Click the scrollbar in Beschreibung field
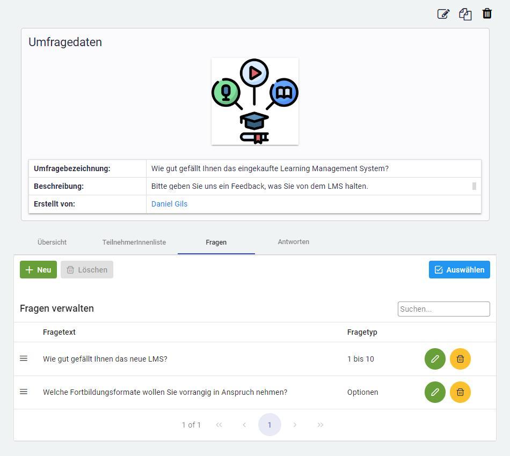 tap(474, 186)
